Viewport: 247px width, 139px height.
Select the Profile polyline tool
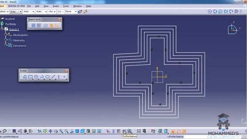pyautogui.click(x=25, y=77)
